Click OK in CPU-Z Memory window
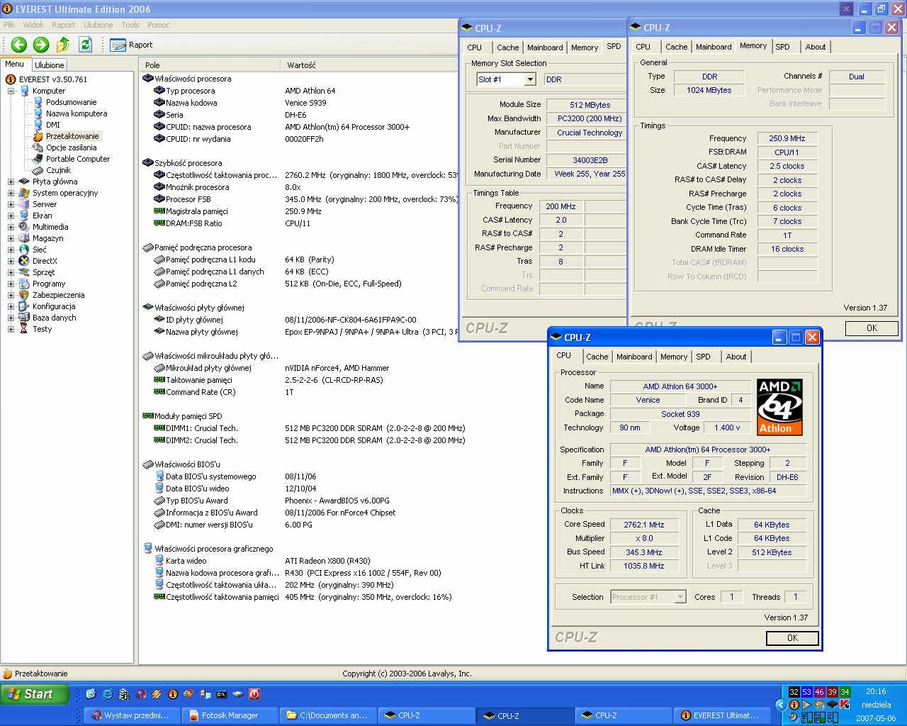 click(x=872, y=328)
